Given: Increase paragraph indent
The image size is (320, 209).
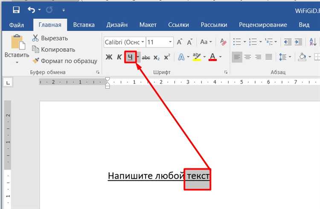Looking at the screenshot, I should coord(299,42).
